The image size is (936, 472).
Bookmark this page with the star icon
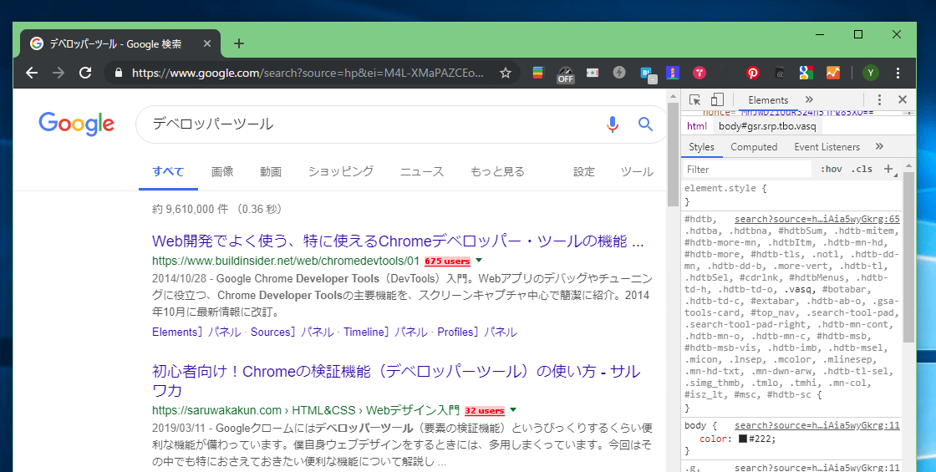click(x=506, y=73)
